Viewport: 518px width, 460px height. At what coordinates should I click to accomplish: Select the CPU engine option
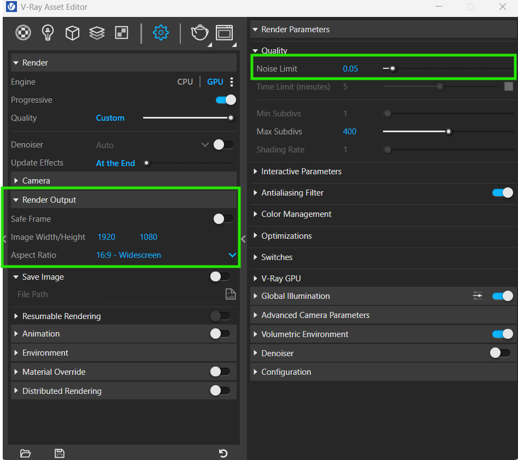click(185, 82)
